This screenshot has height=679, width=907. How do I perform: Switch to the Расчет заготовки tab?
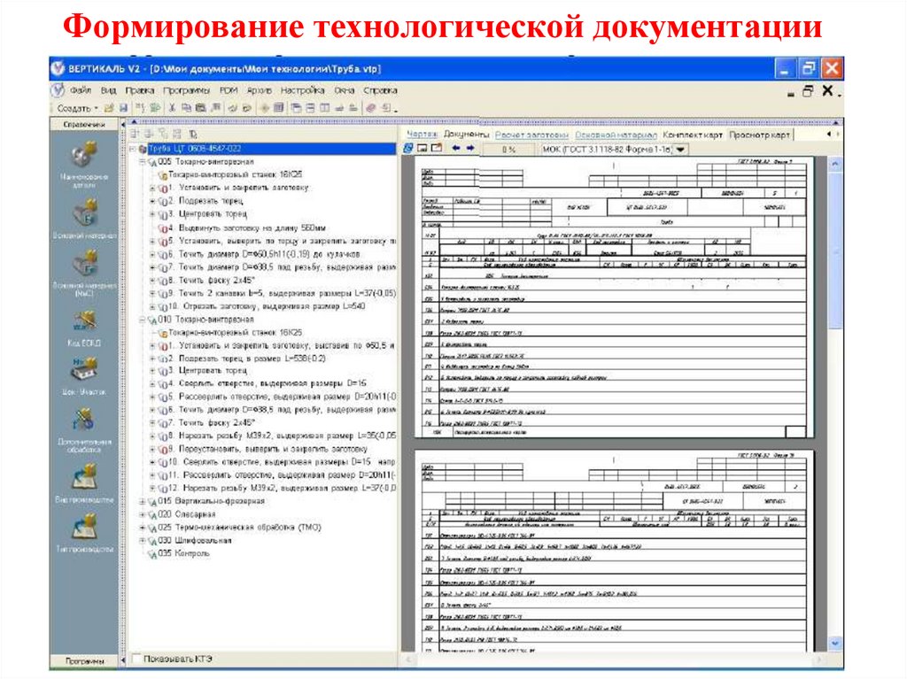(x=531, y=135)
